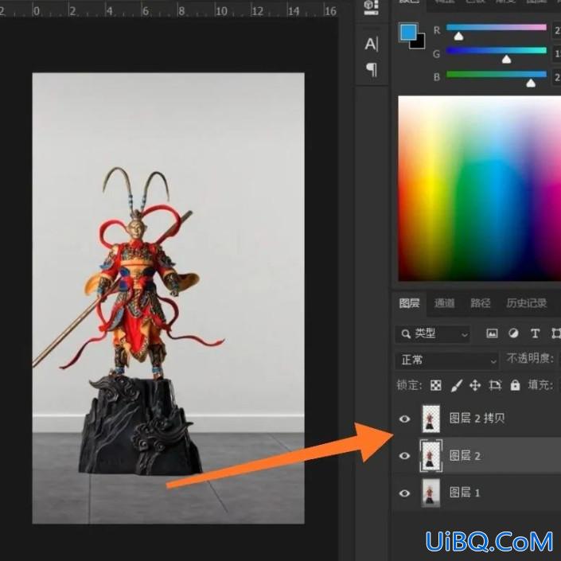Open the 正常 blend mode dropdown
This screenshot has width=561, height=561.
coord(446,360)
